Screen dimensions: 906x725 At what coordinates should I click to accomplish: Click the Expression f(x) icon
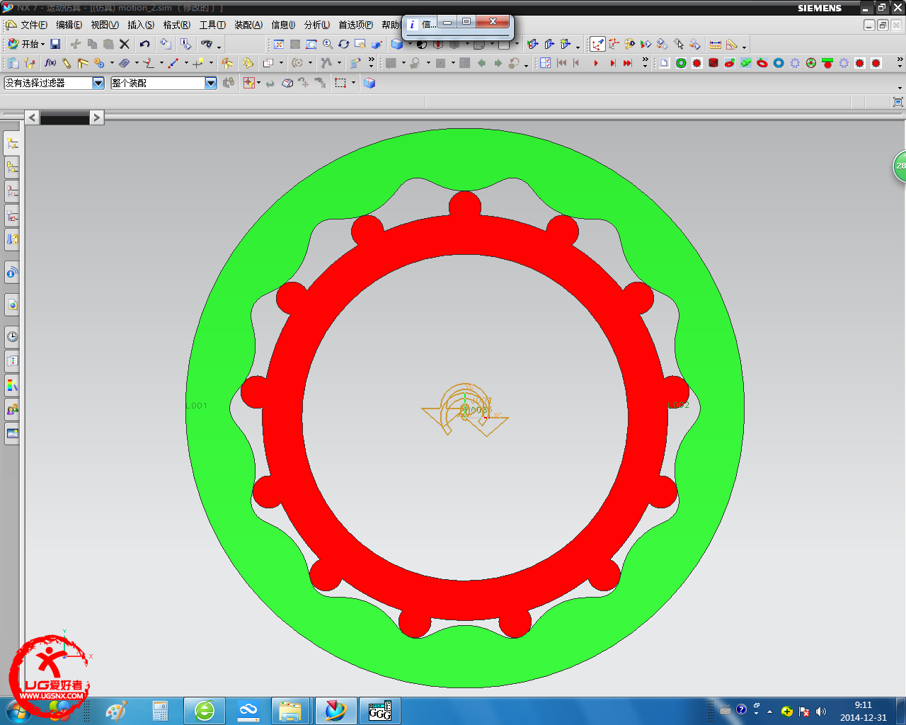click(x=50, y=63)
